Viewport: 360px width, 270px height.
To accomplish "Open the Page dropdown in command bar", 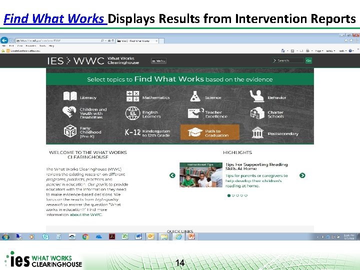I will [319, 51].
